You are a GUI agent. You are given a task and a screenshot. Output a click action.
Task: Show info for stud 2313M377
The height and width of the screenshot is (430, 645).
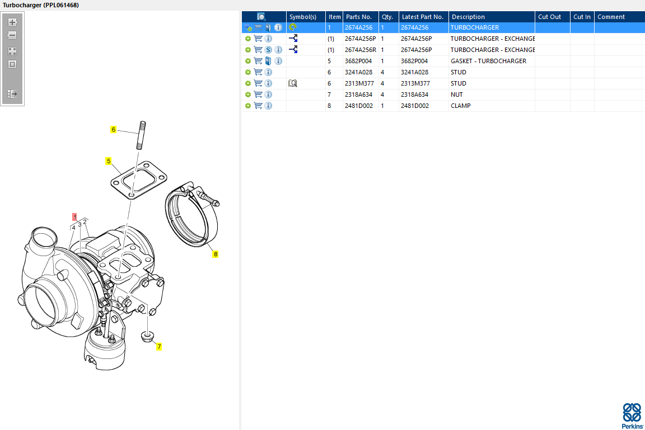coord(268,83)
